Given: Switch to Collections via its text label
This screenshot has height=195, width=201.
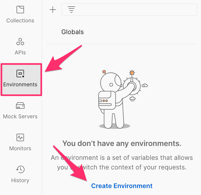Looking at the screenshot, I should pyautogui.click(x=20, y=21).
